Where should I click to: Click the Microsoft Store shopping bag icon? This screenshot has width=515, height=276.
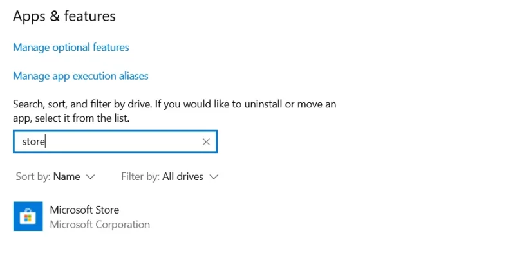tap(28, 217)
